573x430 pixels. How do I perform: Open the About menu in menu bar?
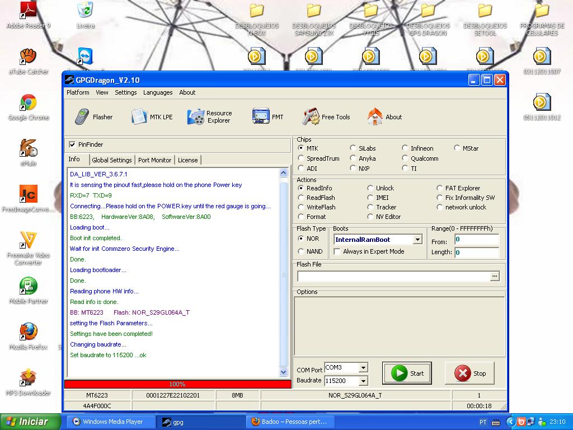point(187,92)
